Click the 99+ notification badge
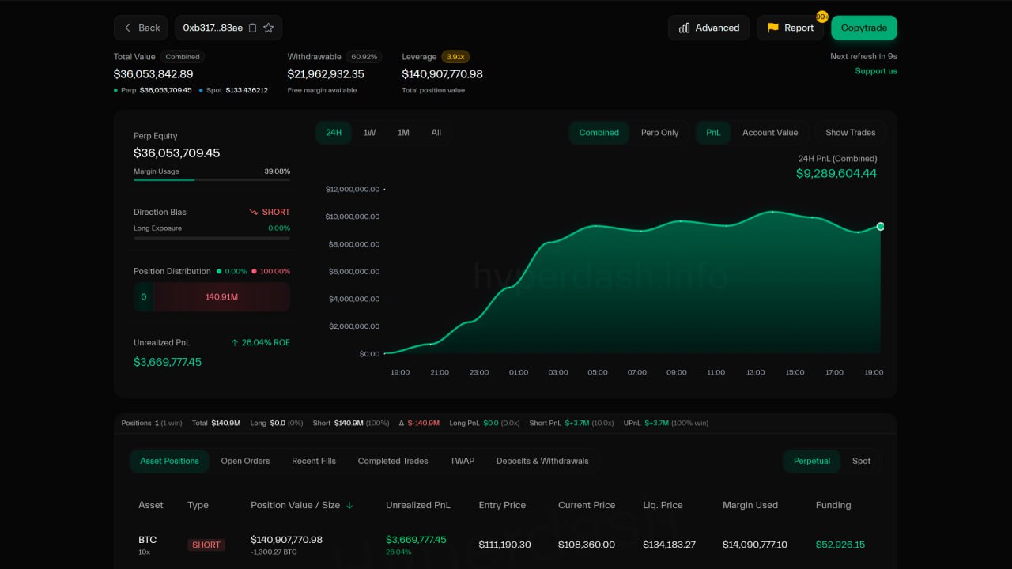The image size is (1012, 569). (821, 17)
